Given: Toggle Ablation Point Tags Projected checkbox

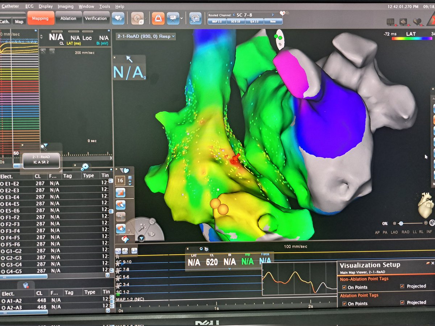Looking at the screenshot, I should pyautogui.click(x=402, y=302).
